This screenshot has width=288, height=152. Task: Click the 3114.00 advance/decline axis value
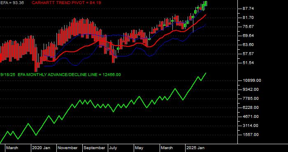251,126
